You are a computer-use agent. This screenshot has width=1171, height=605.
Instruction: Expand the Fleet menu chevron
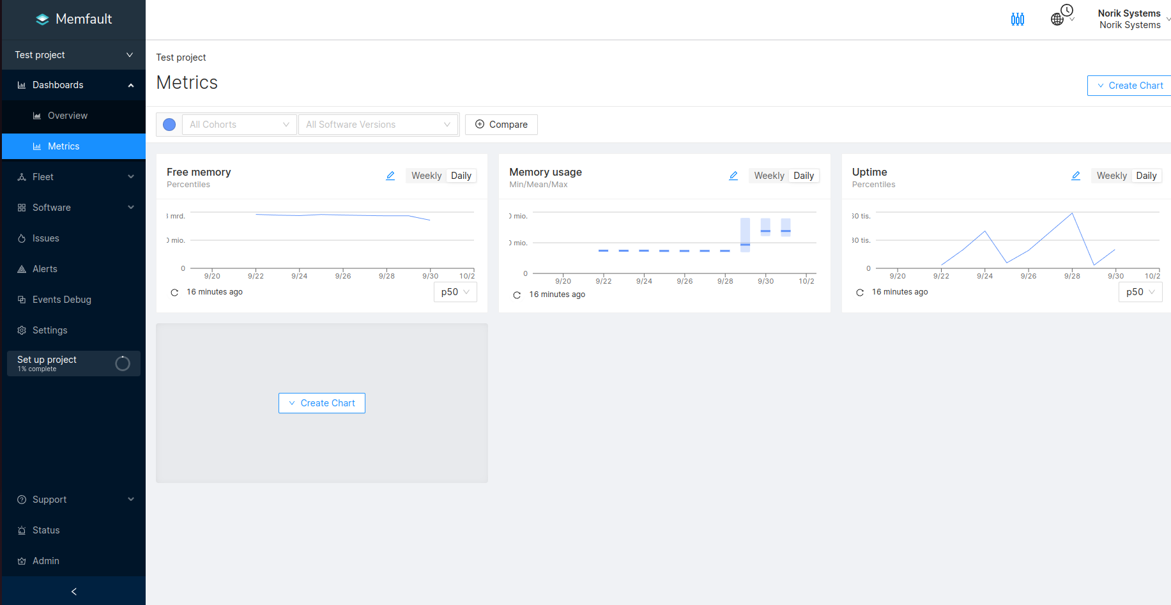131,177
